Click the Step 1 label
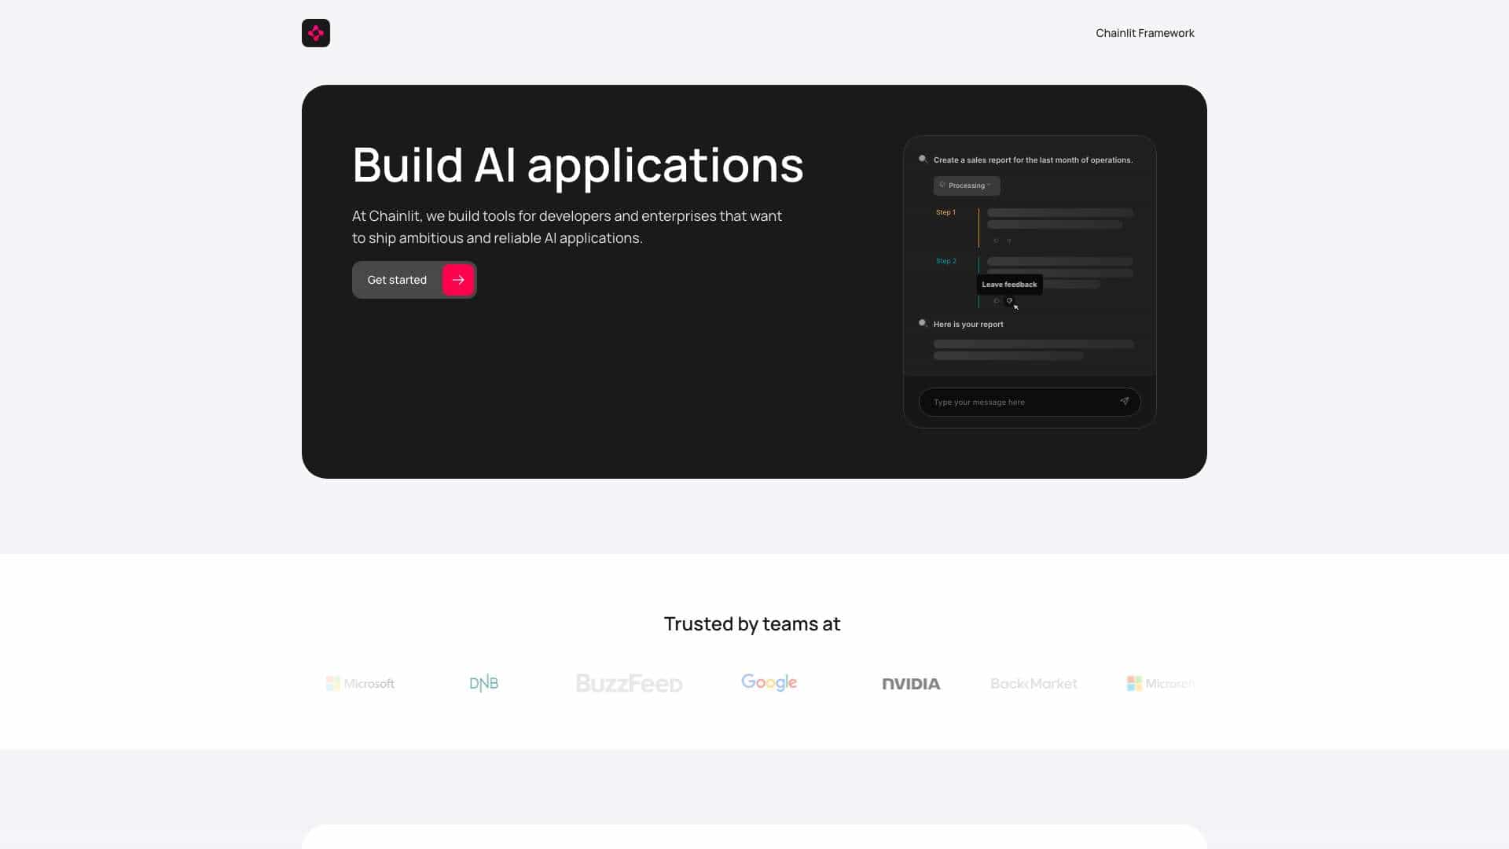1509x849 pixels. [945, 212]
